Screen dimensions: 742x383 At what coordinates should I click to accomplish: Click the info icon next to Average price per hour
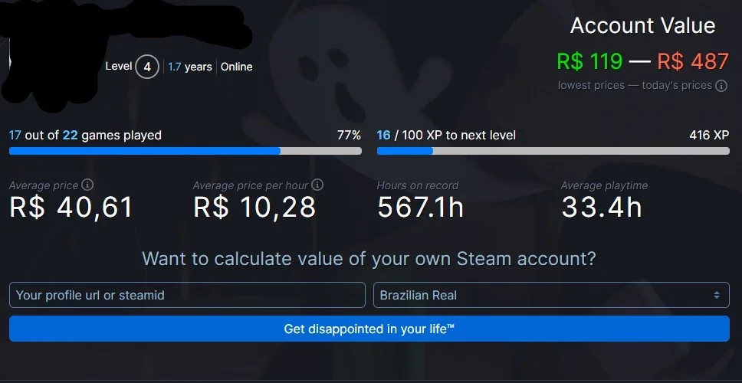point(317,185)
